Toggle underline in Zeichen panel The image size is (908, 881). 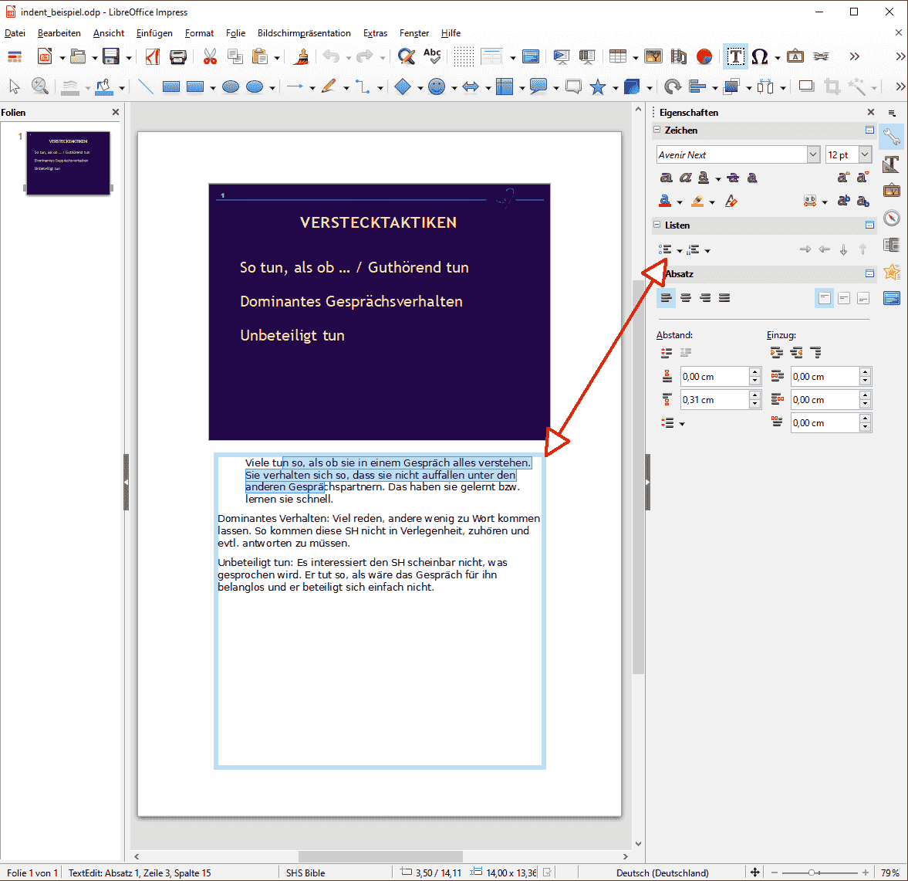pyautogui.click(x=703, y=178)
